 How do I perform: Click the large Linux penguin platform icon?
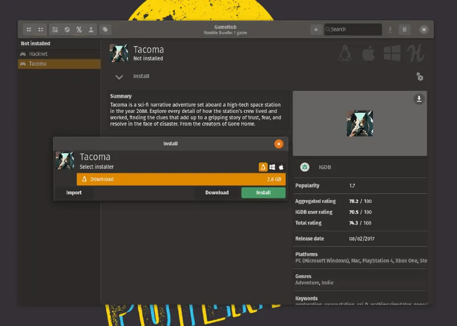(x=345, y=53)
